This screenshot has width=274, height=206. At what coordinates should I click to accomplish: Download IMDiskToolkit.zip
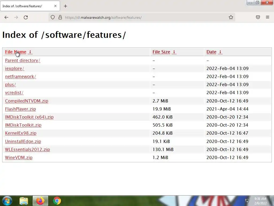pos(23,125)
